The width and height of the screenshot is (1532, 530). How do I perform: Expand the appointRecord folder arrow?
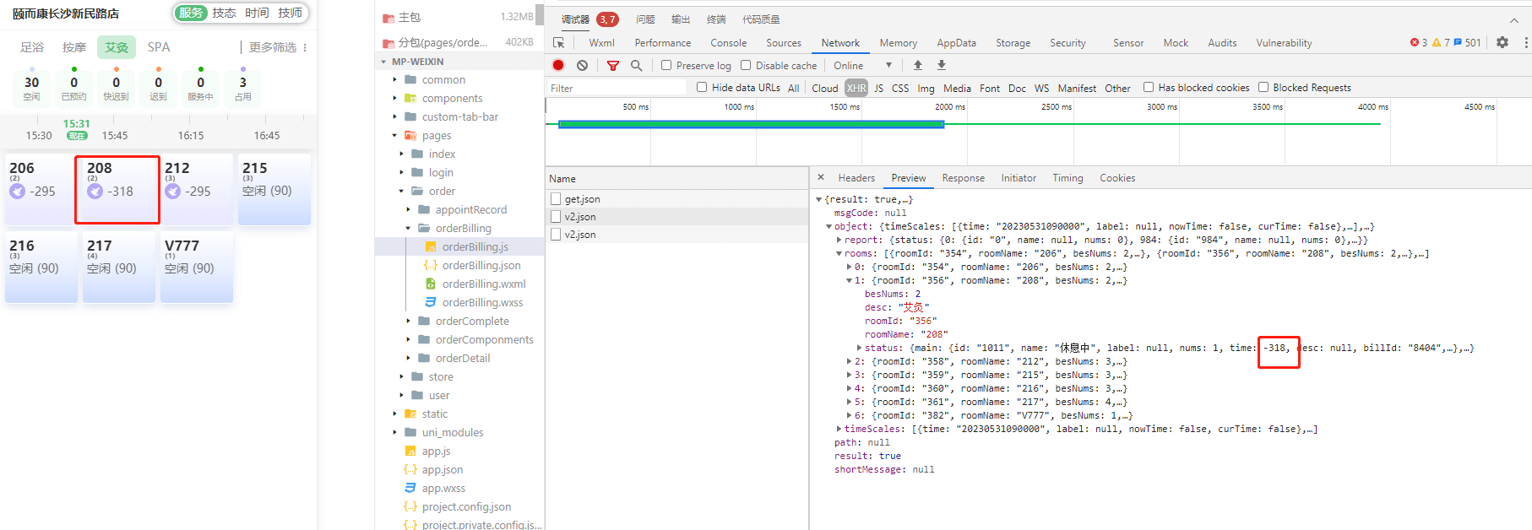click(408, 209)
